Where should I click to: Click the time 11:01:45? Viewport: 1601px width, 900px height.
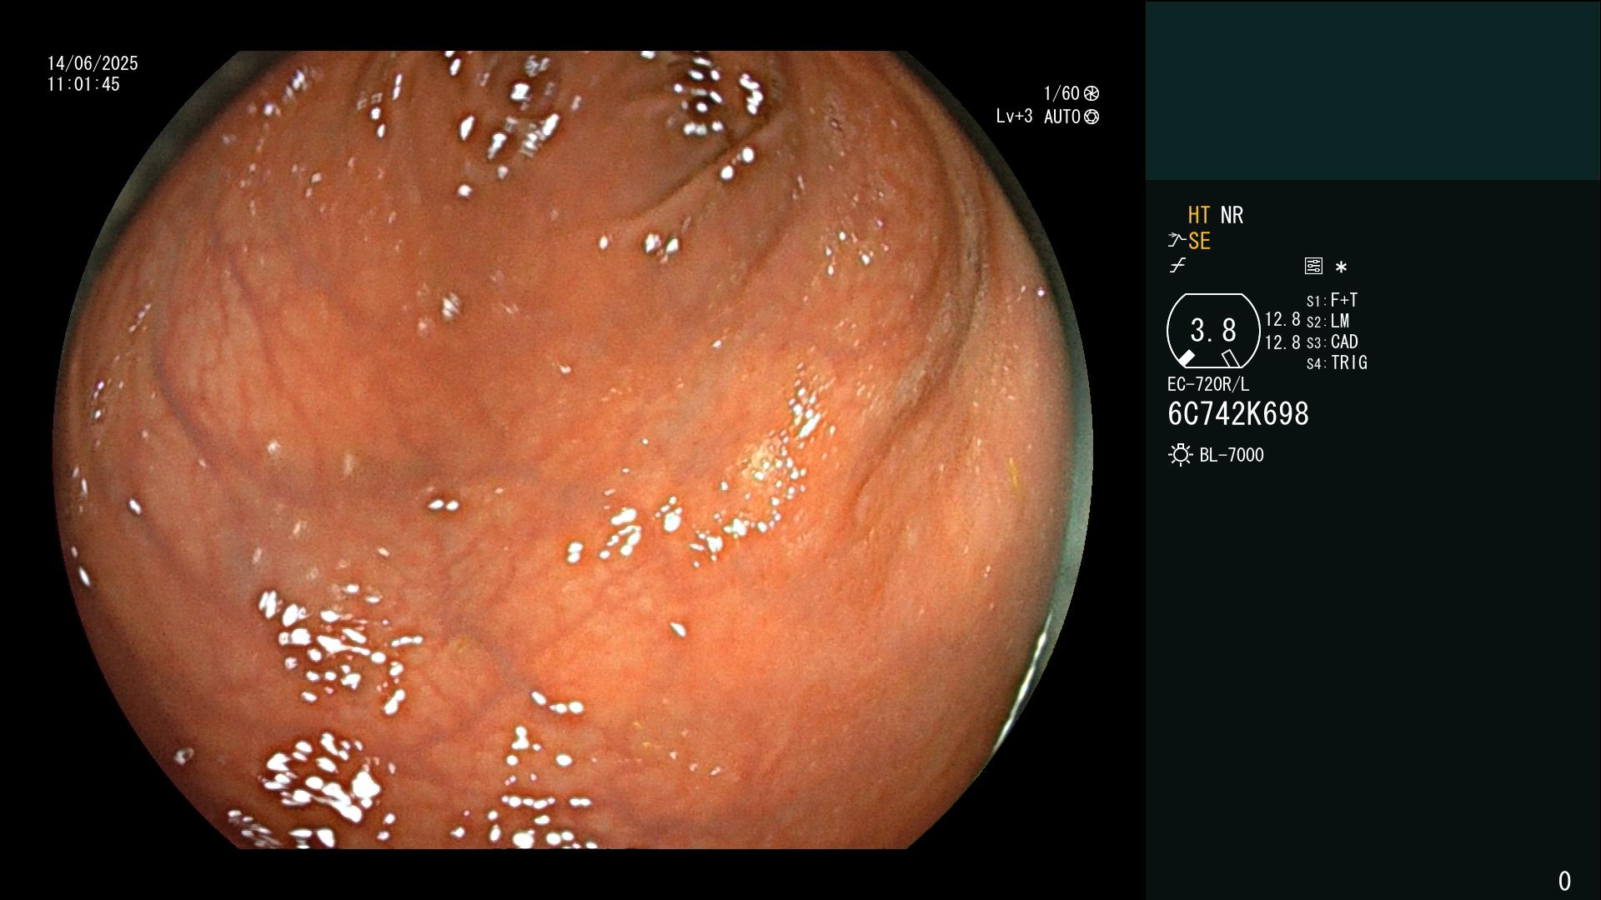83,84
